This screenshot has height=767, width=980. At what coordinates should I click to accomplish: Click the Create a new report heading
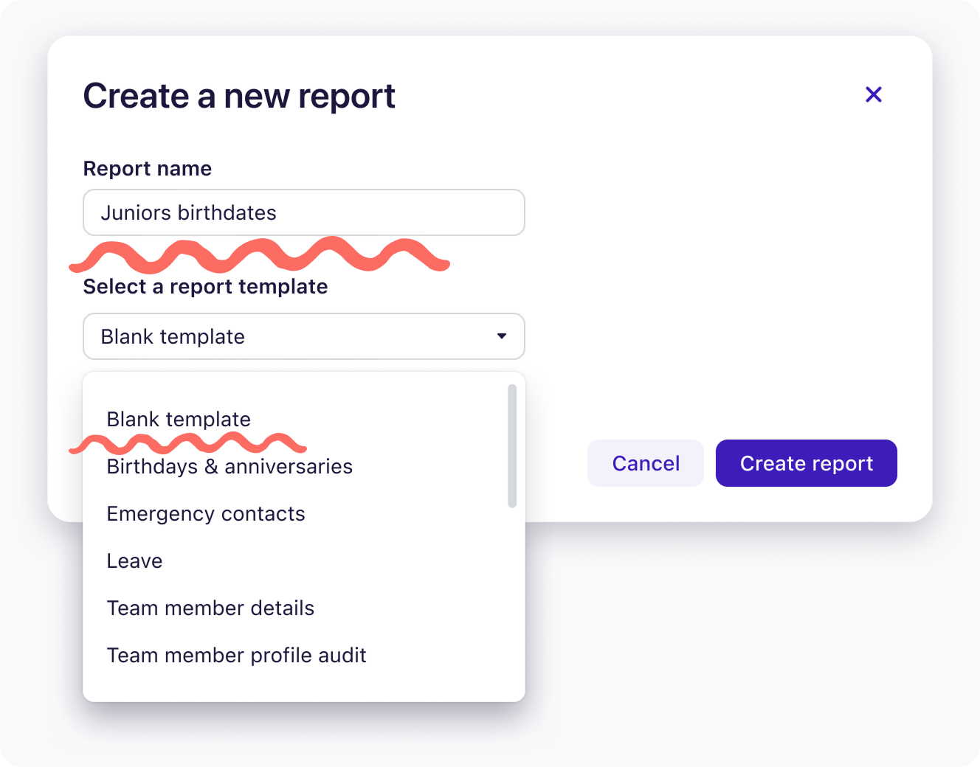pyautogui.click(x=239, y=96)
